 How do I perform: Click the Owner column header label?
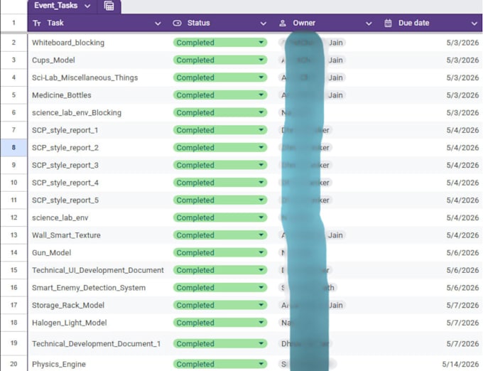(x=304, y=23)
